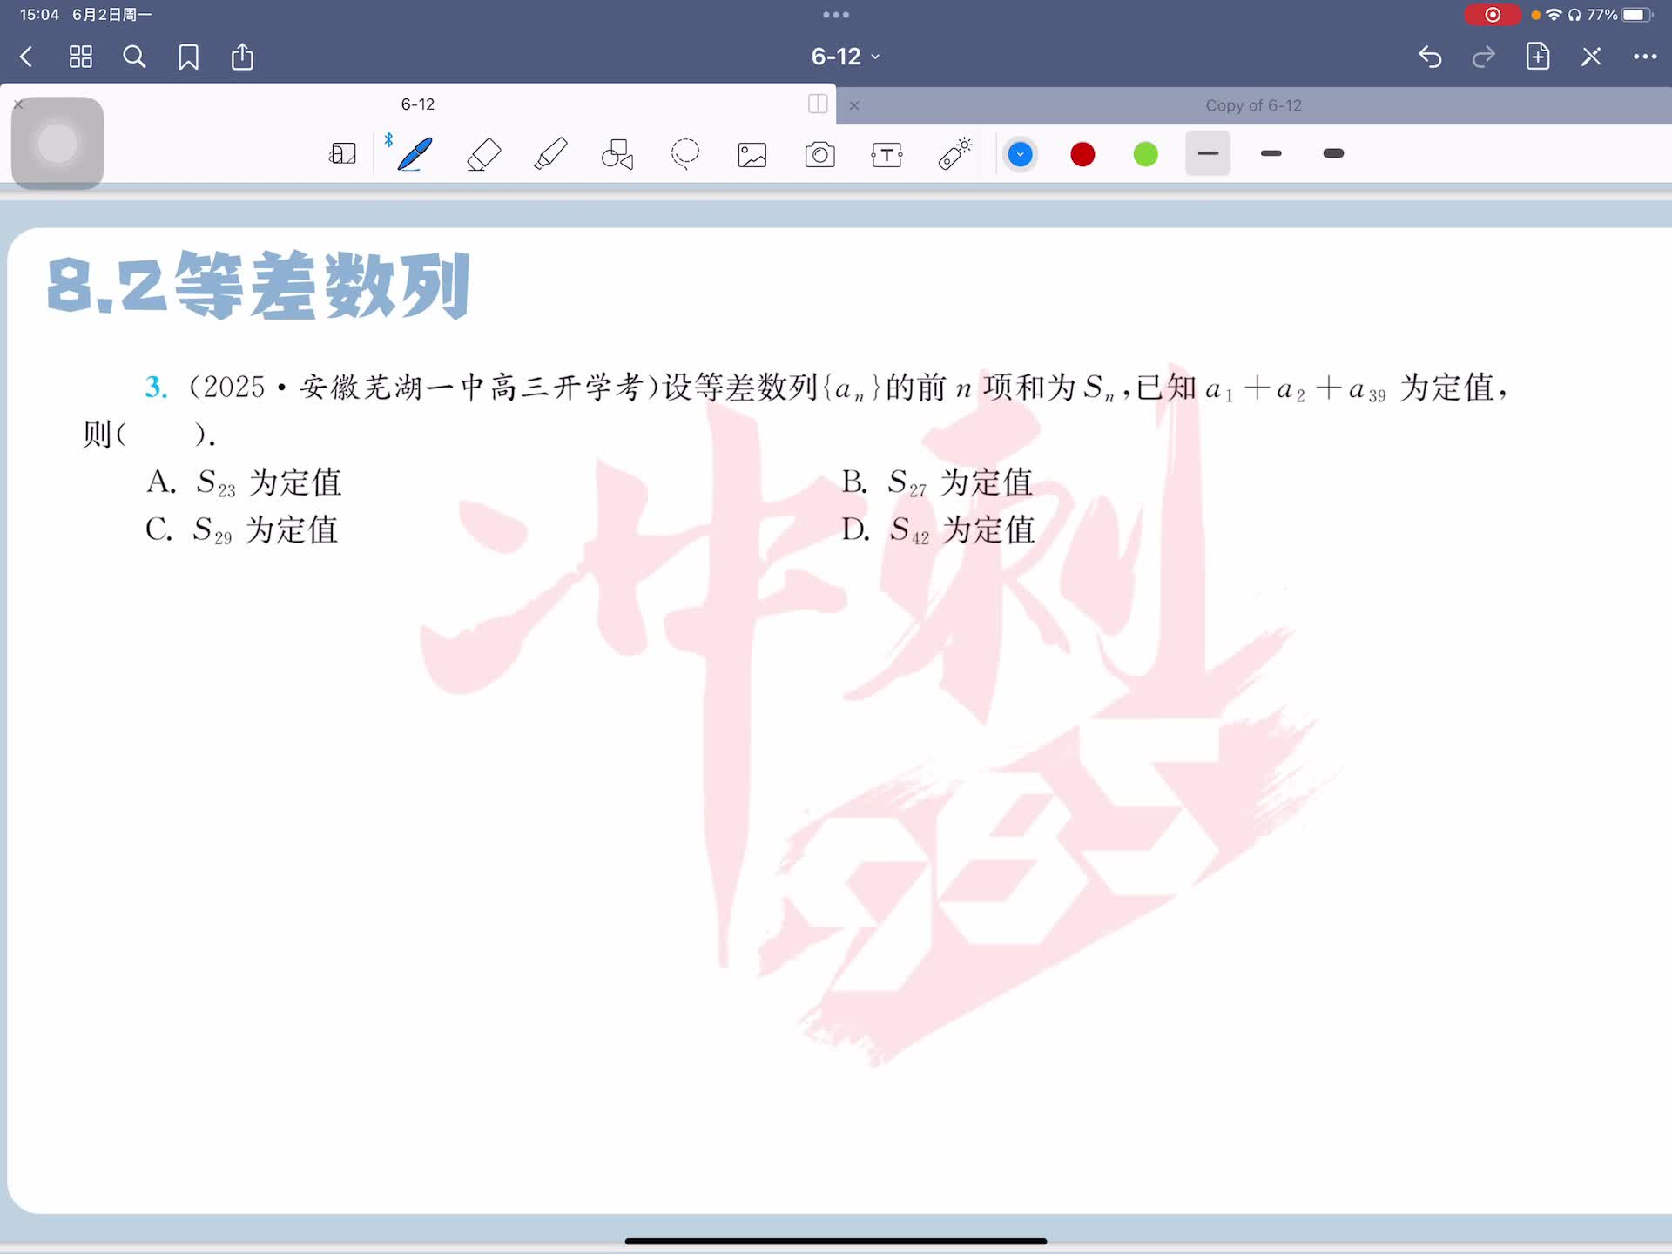Select the thinnest stroke width
Image resolution: width=1672 pixels, height=1254 pixels.
click(1208, 153)
